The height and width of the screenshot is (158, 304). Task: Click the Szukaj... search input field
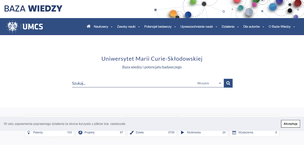coord(134,83)
